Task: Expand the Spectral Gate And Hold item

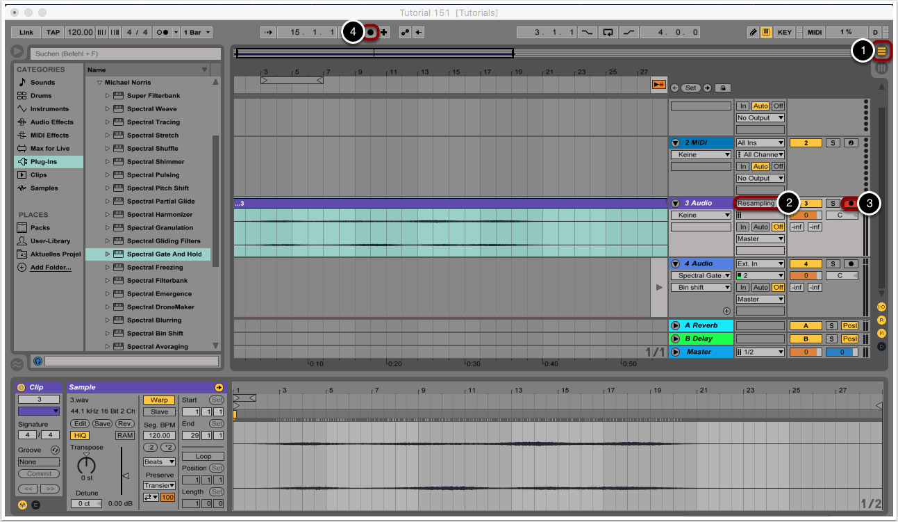Action: (108, 254)
